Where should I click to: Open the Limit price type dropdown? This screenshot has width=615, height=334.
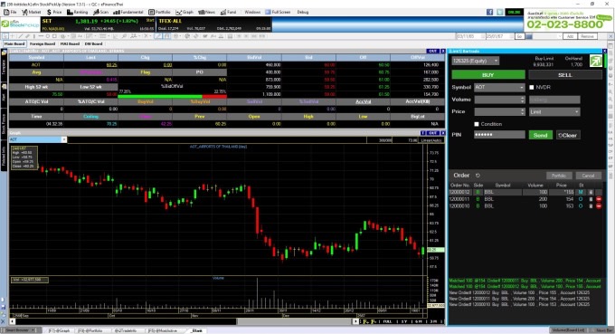[554, 112]
